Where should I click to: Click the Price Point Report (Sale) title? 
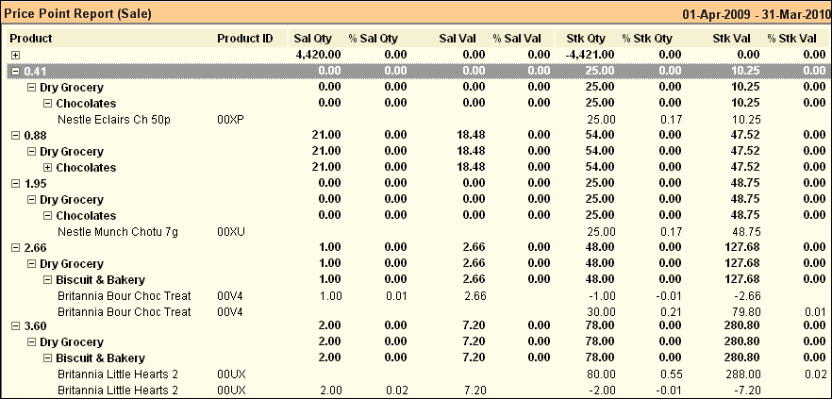[78, 14]
